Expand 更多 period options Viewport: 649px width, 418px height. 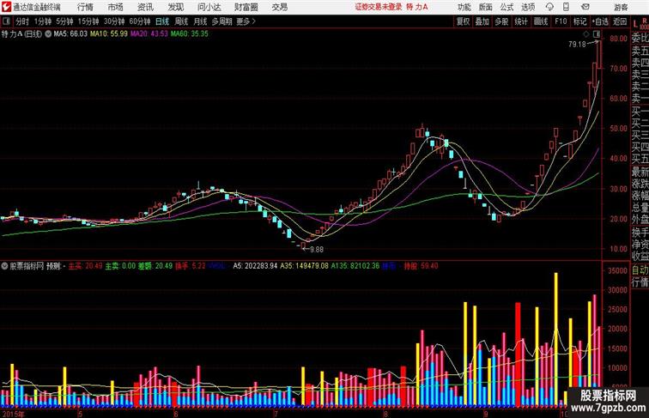pyautogui.click(x=246, y=21)
